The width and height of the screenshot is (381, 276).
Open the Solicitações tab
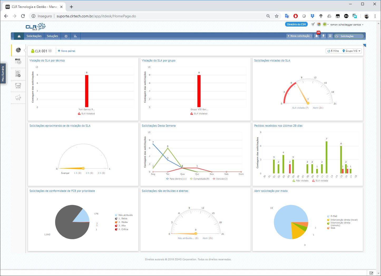[34, 36]
